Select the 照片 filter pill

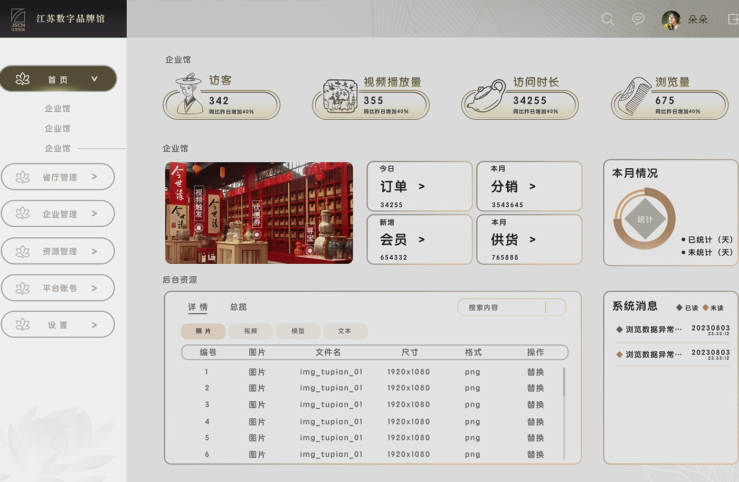point(203,331)
